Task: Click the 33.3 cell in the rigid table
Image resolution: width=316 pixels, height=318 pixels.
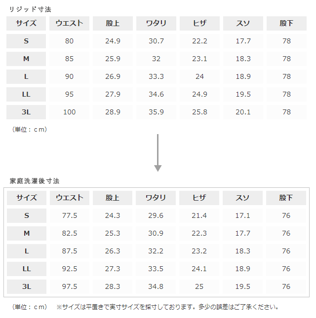Action: 157,76
